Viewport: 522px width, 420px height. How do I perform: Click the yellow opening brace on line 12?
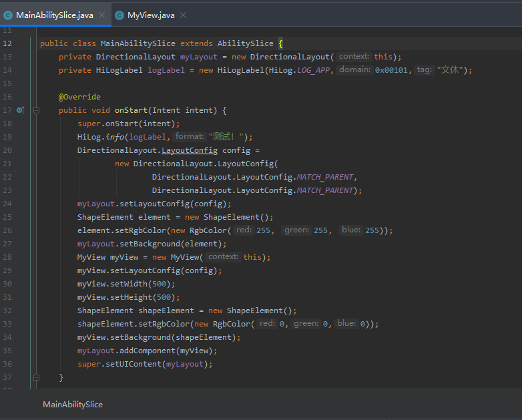pyautogui.click(x=280, y=43)
